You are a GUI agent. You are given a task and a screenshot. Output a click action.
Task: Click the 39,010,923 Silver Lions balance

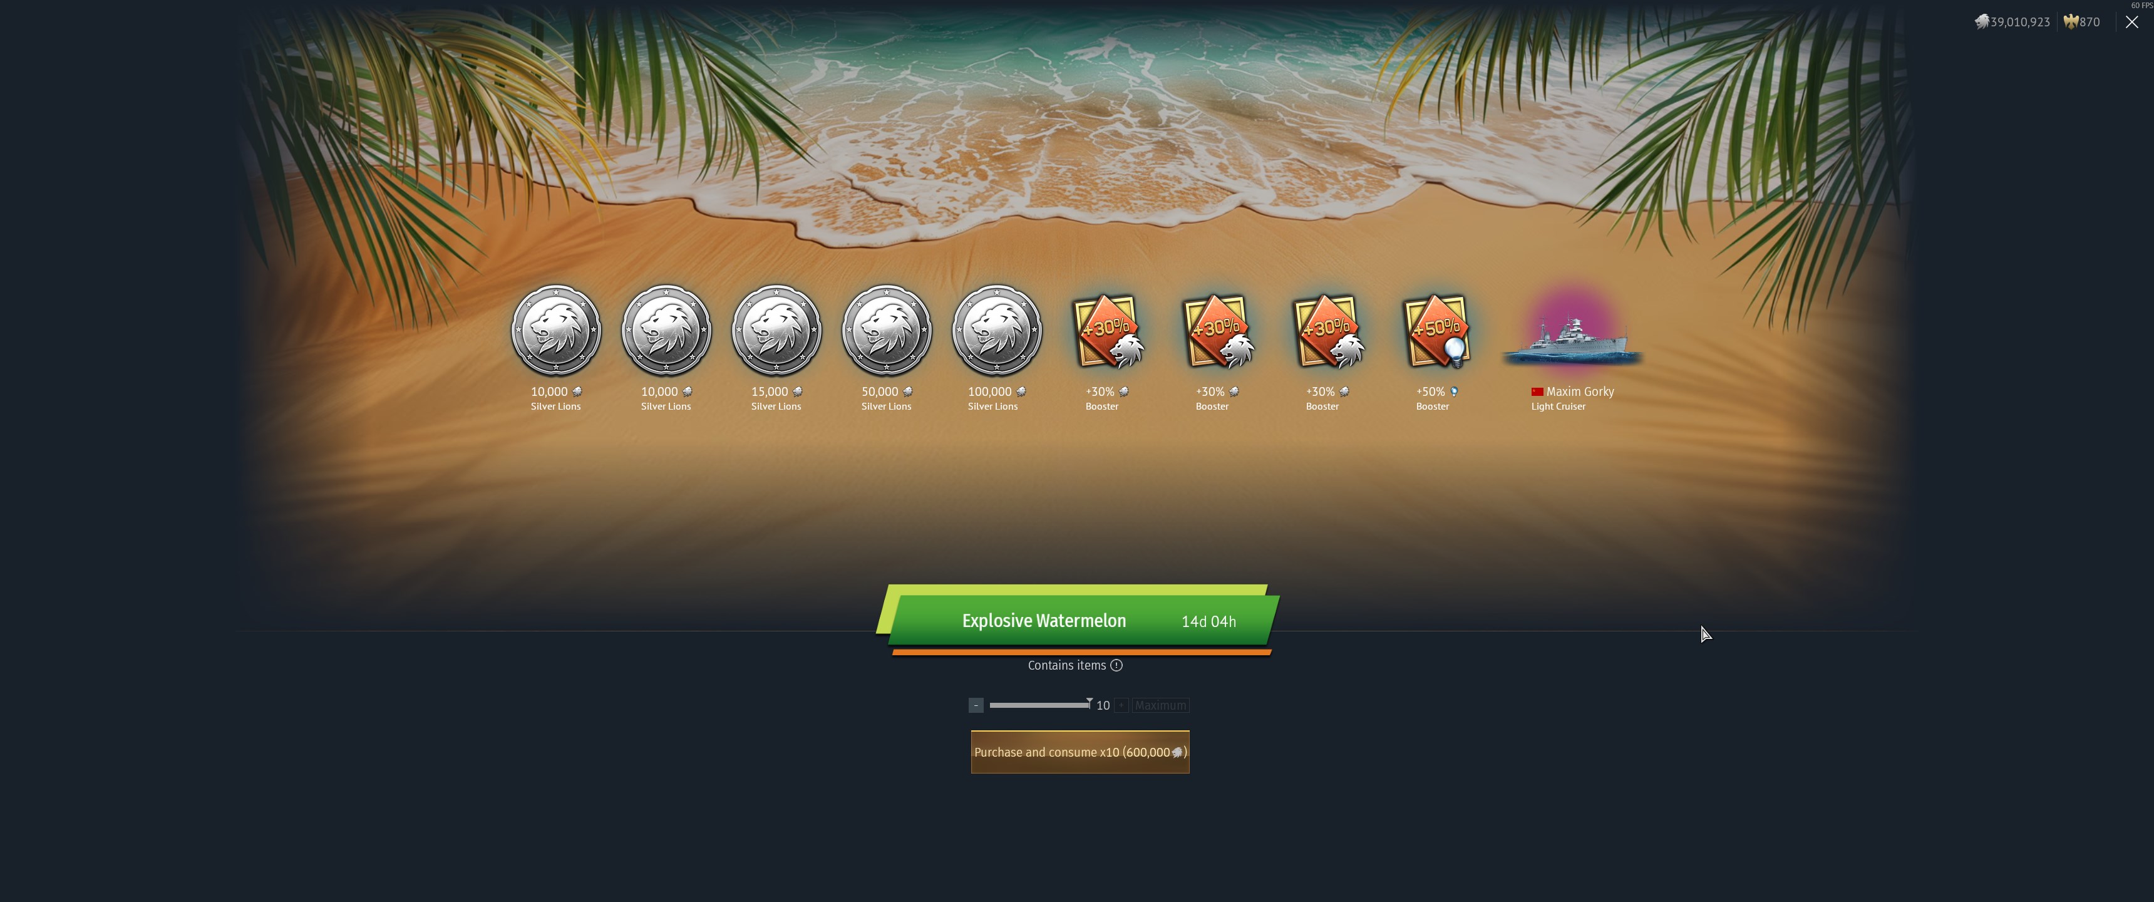click(2020, 22)
